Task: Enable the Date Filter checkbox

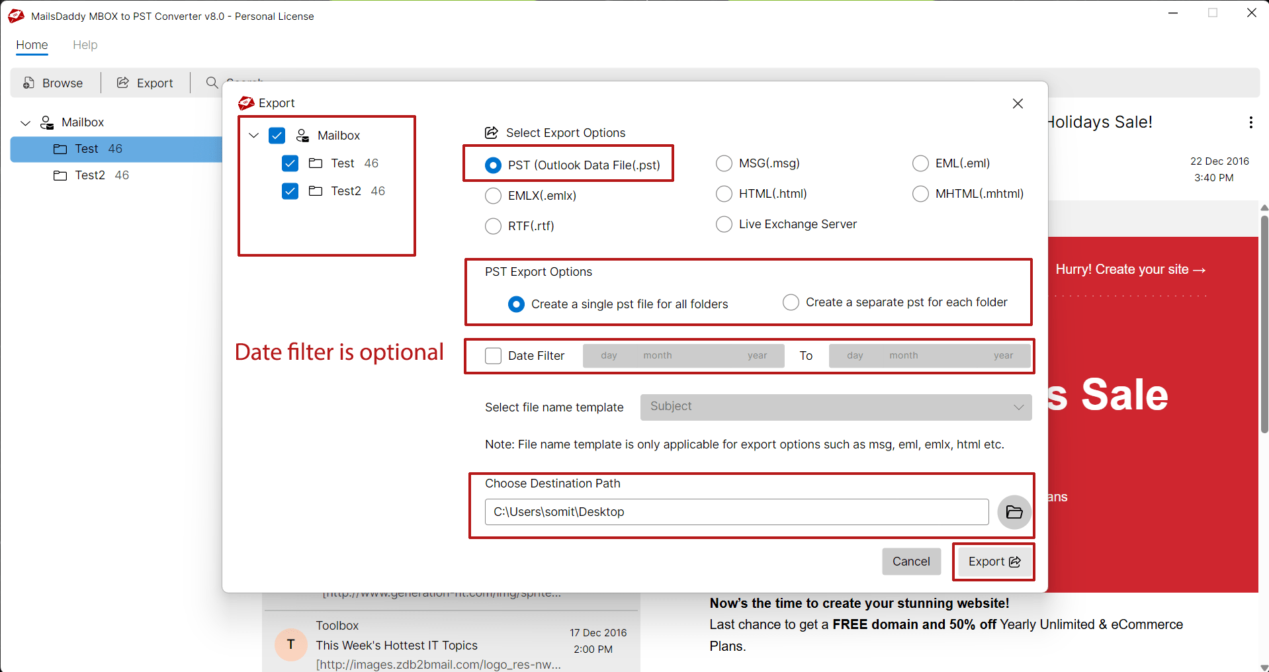Action: [x=493, y=356]
